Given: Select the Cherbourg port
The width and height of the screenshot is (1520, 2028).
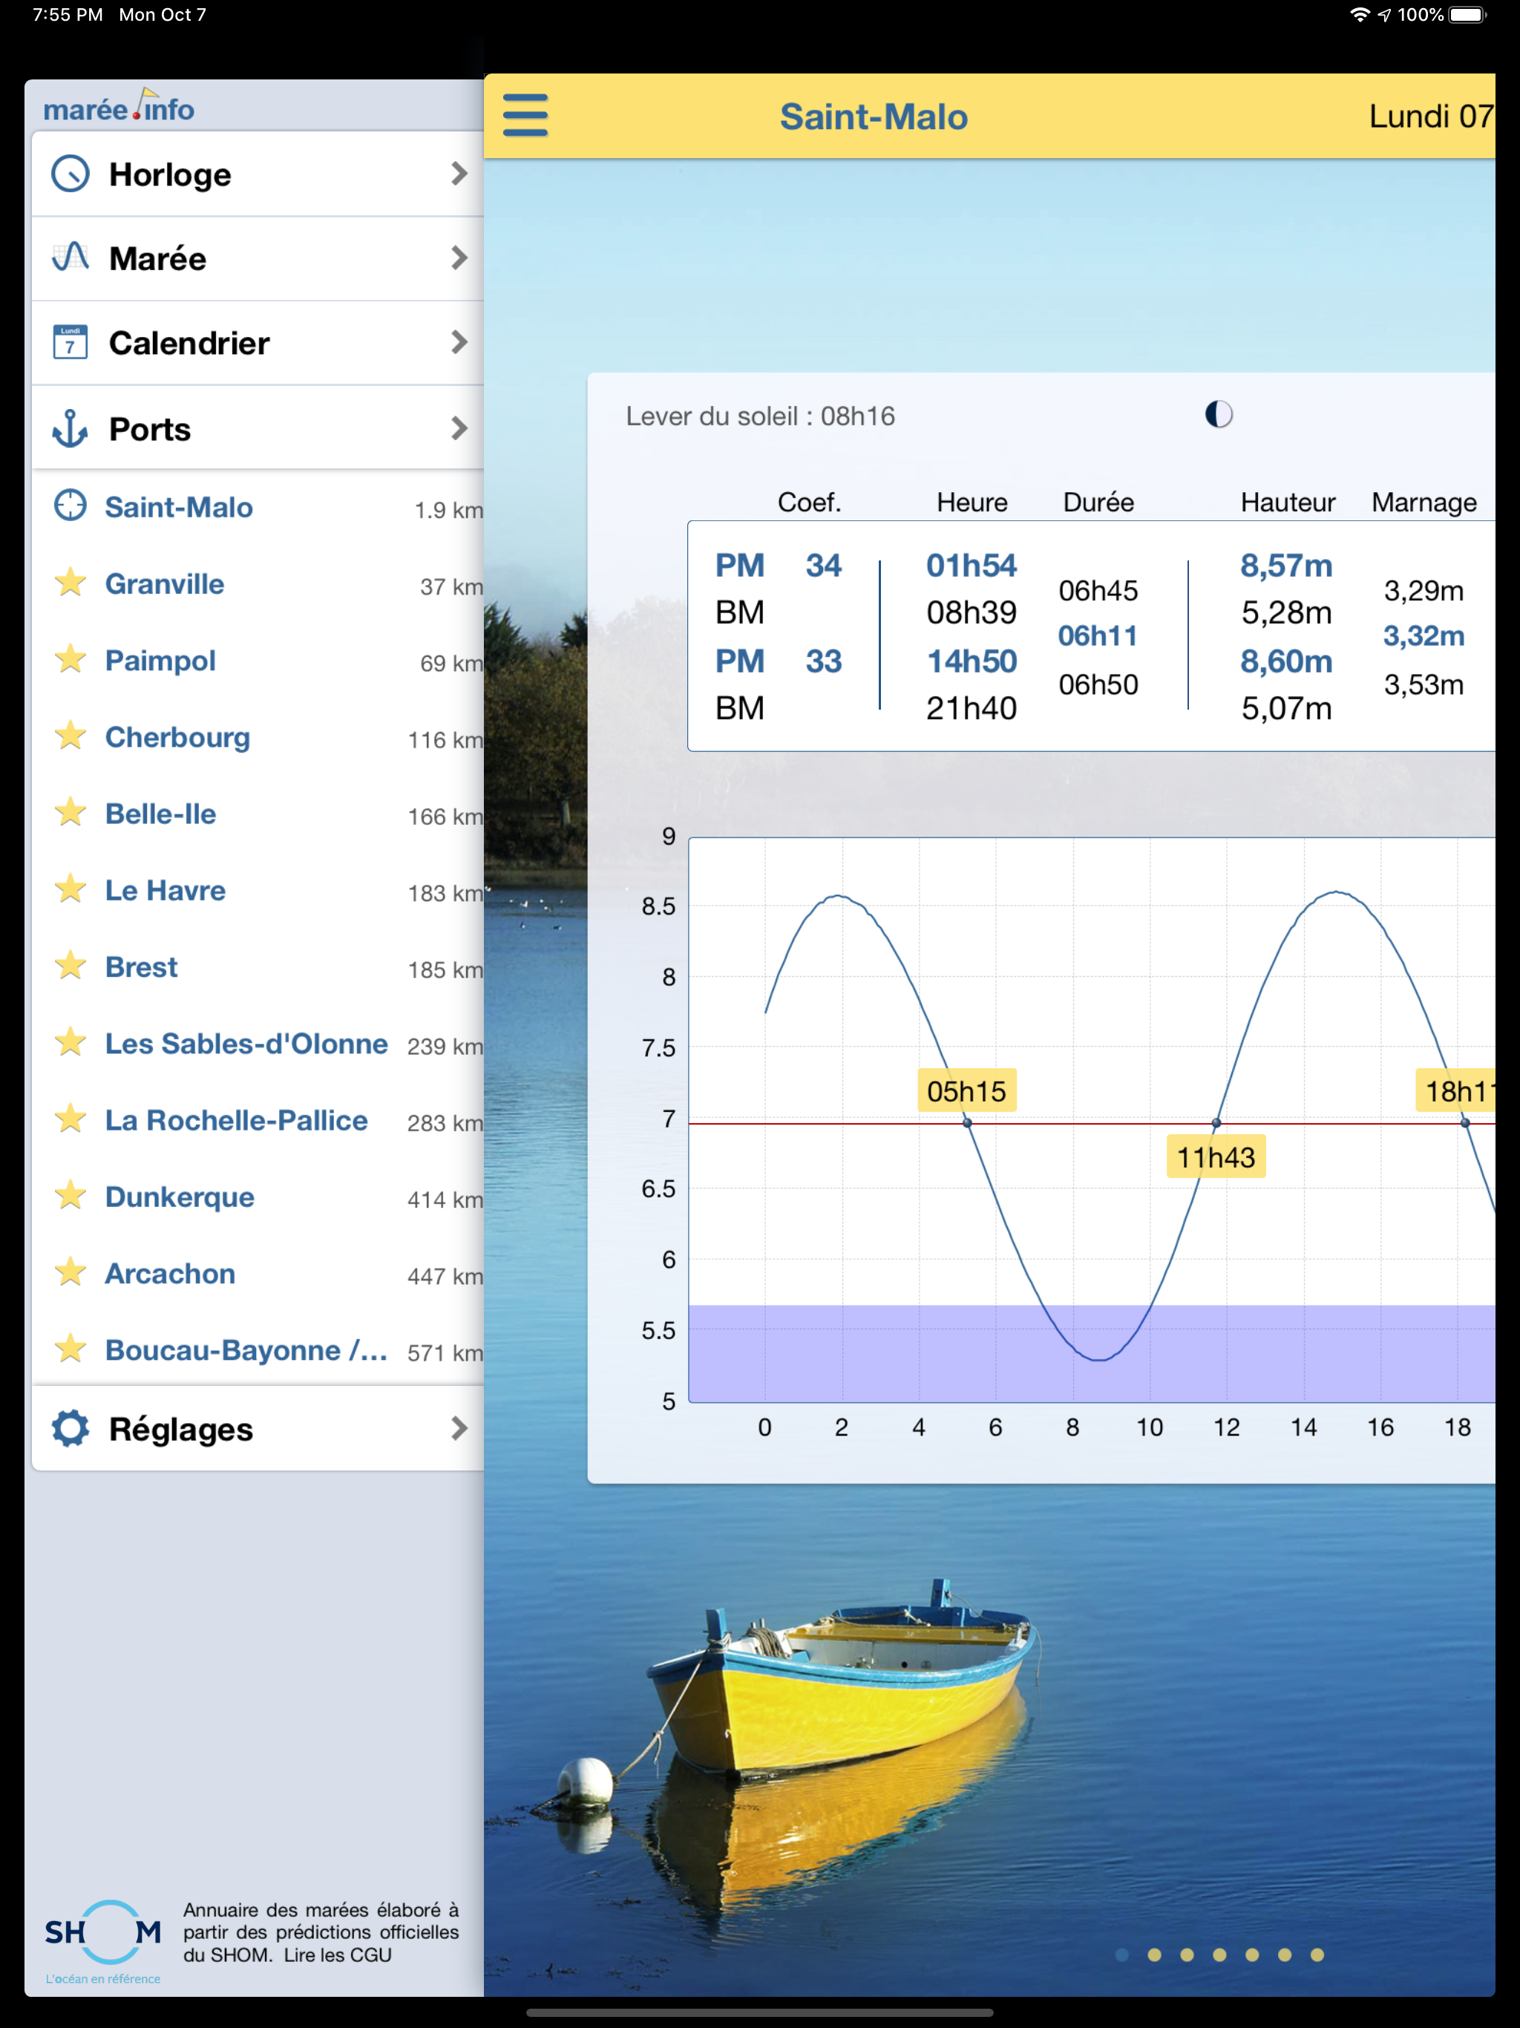Looking at the screenshot, I should click(178, 737).
